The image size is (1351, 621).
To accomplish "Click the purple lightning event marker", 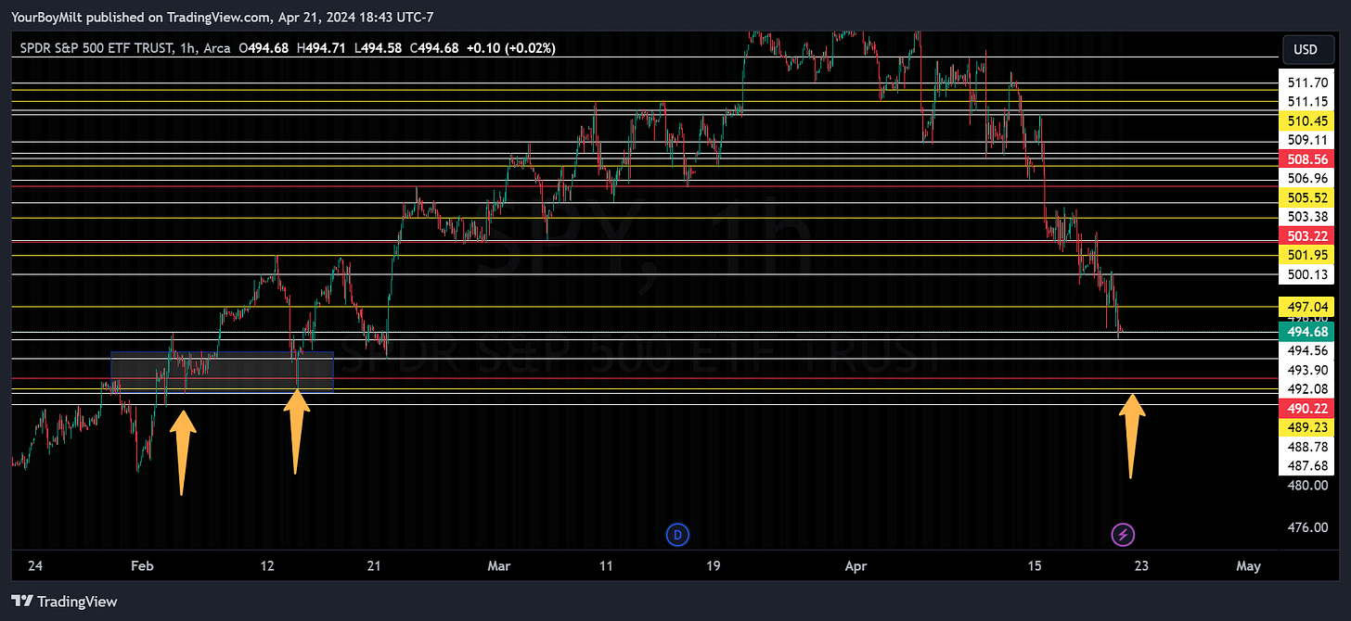I will pyautogui.click(x=1124, y=534).
